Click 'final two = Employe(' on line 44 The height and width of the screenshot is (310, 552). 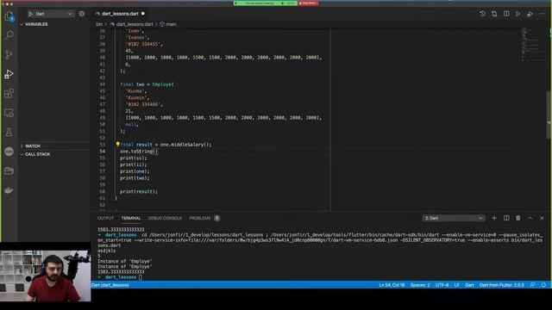point(147,84)
